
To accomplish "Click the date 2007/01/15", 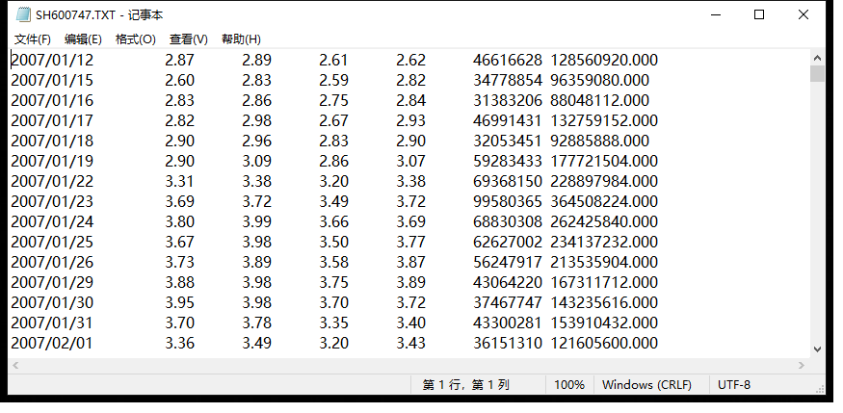I will point(52,81).
